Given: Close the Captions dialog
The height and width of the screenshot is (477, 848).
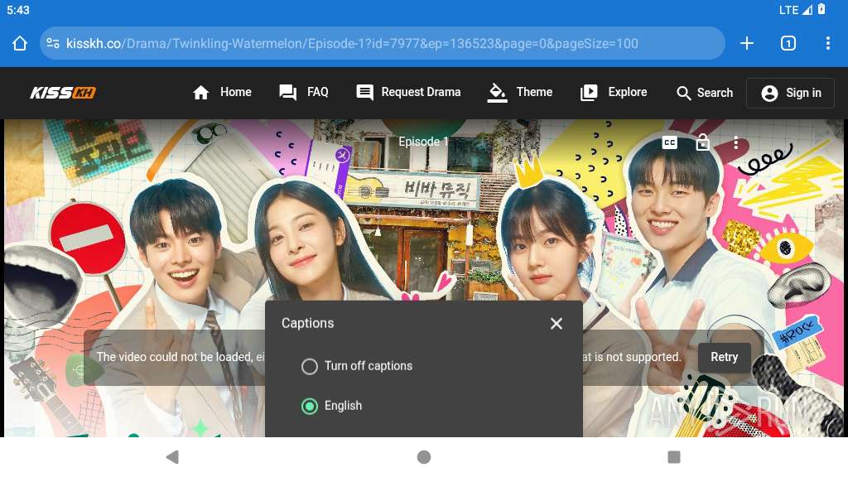Looking at the screenshot, I should pos(556,324).
